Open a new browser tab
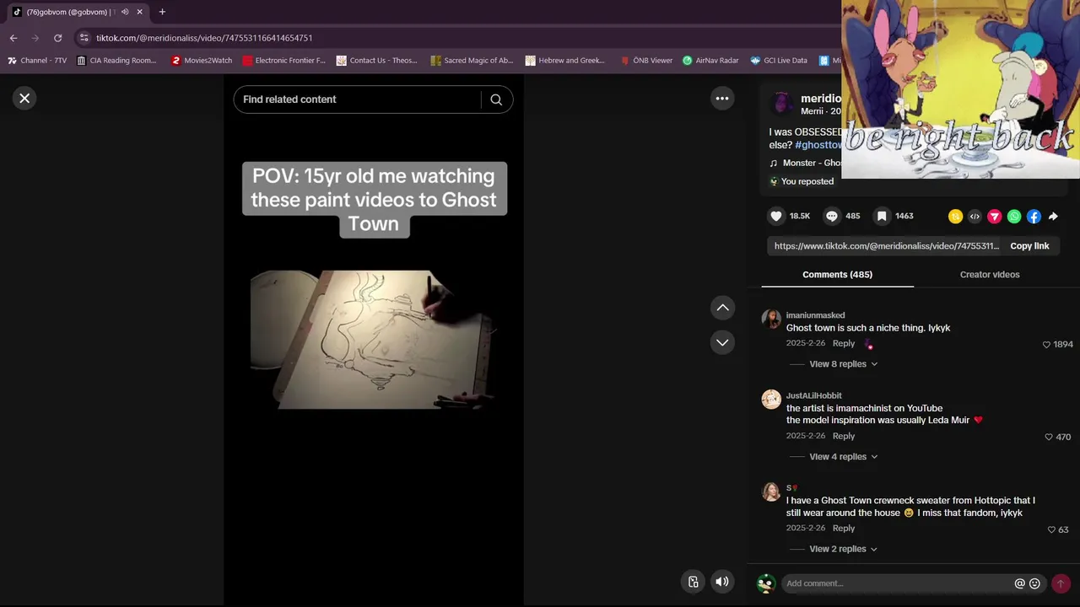Image resolution: width=1080 pixels, height=607 pixels. [x=162, y=12]
